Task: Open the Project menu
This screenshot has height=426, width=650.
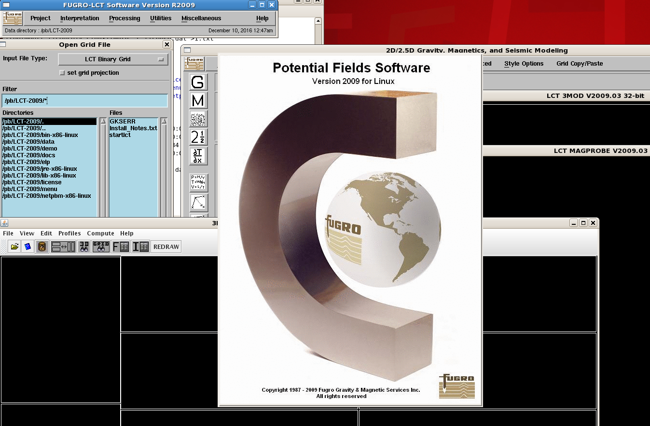Action: [41, 18]
